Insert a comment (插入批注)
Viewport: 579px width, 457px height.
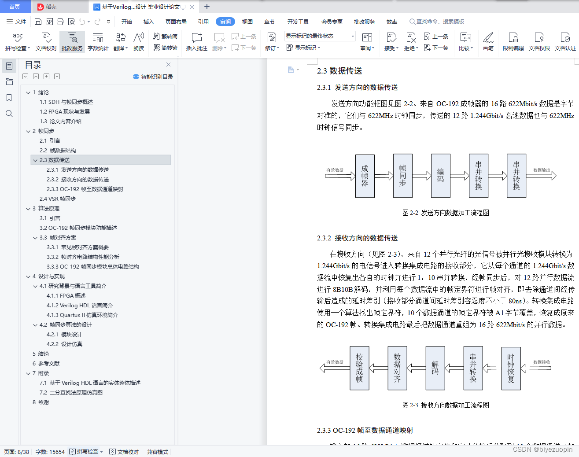tap(197, 41)
